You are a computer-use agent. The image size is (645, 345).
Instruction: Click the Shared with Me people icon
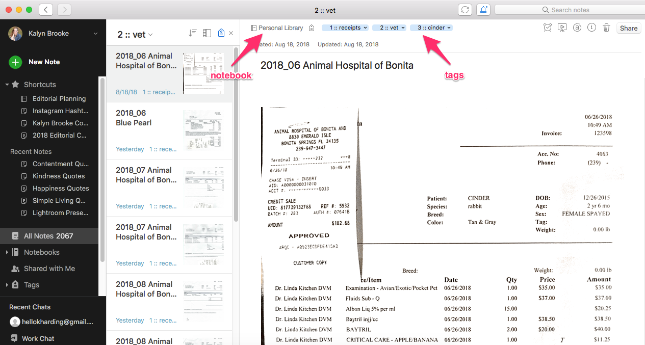(15, 269)
